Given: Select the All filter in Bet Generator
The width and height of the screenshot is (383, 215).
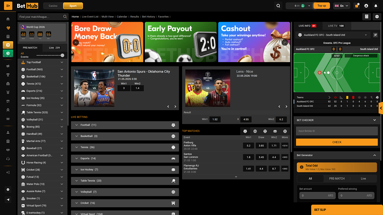Looking at the screenshot, I should pyautogui.click(x=310, y=178).
